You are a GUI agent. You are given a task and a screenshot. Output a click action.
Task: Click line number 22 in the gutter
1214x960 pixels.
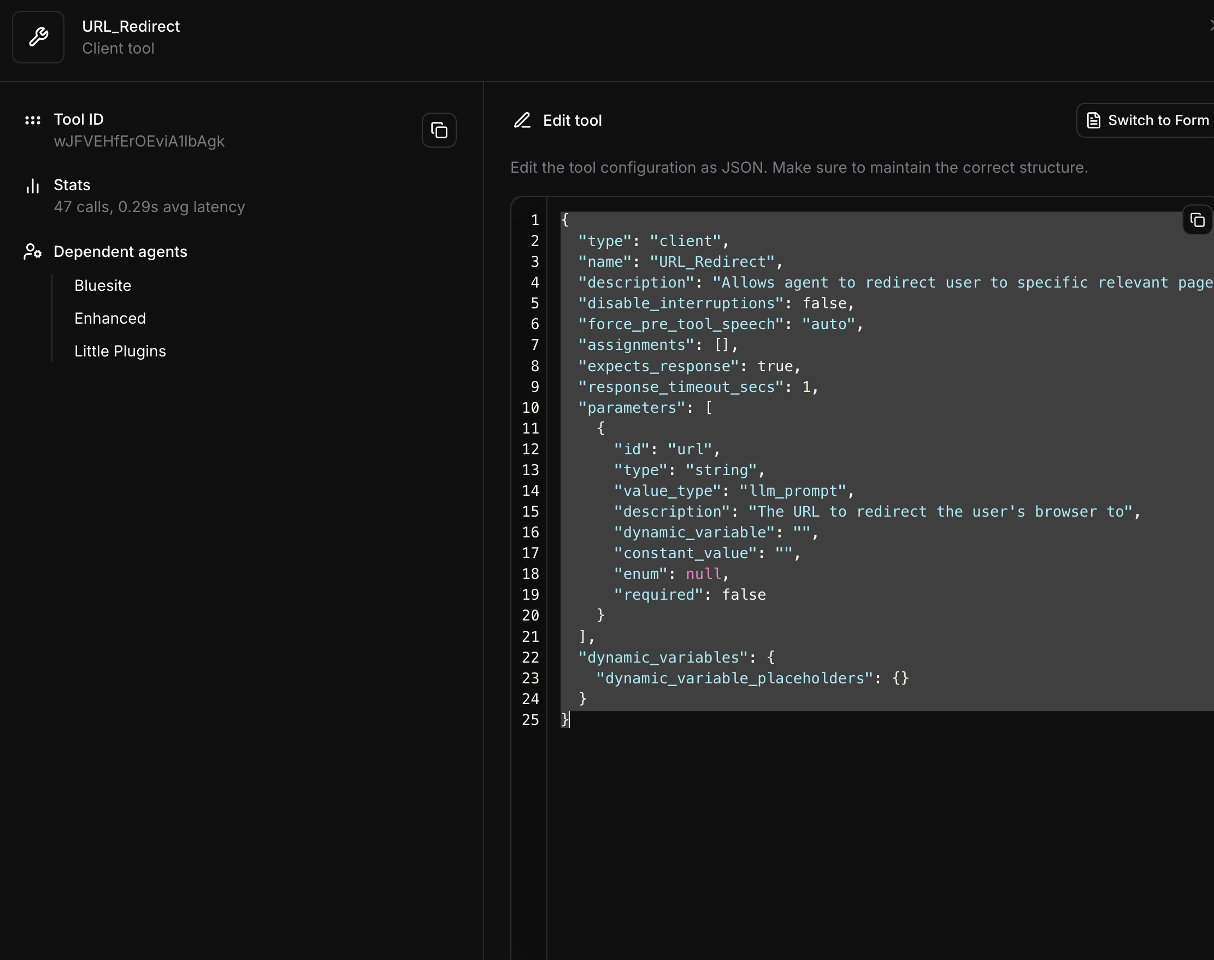tap(530, 658)
